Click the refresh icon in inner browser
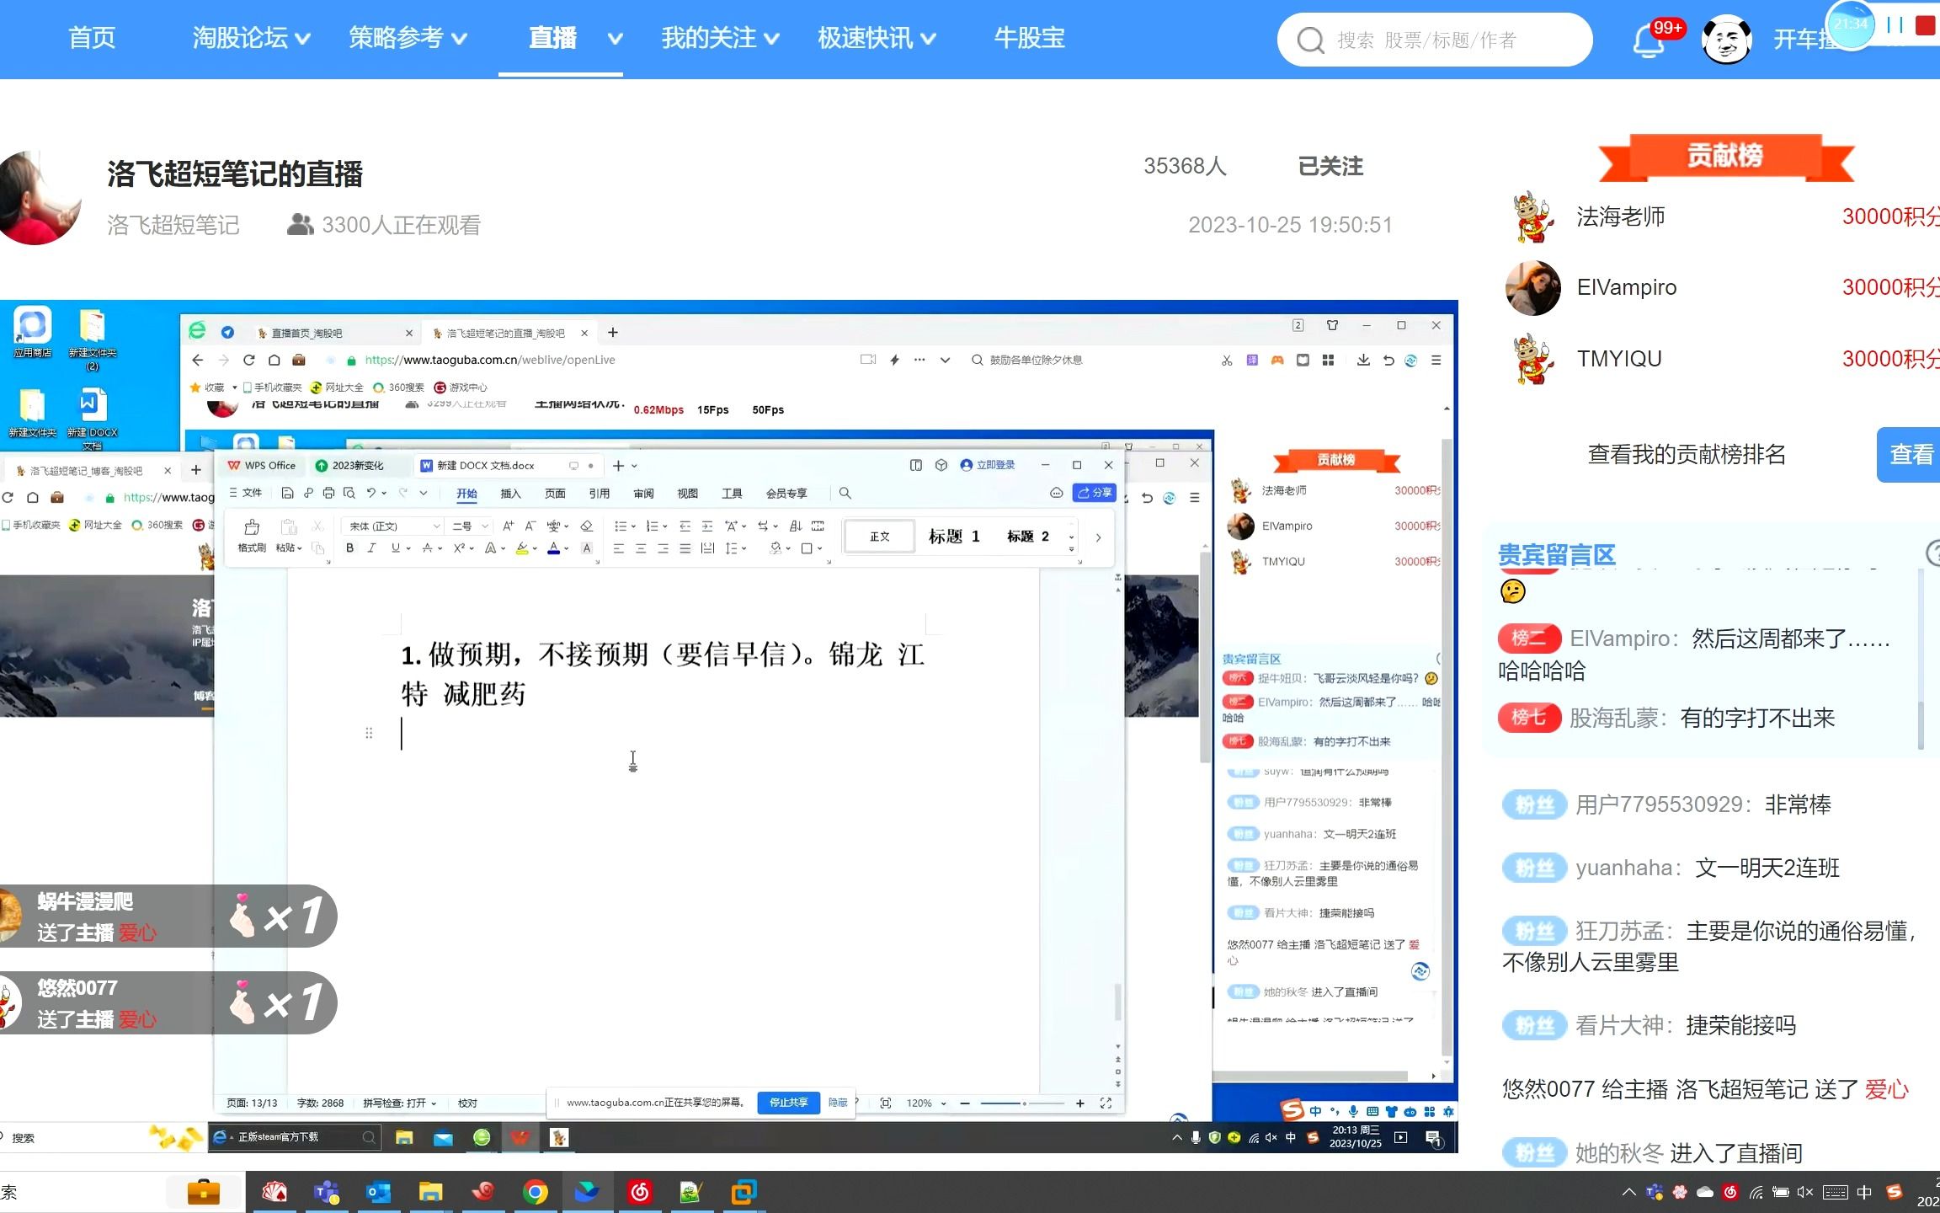 (x=248, y=360)
